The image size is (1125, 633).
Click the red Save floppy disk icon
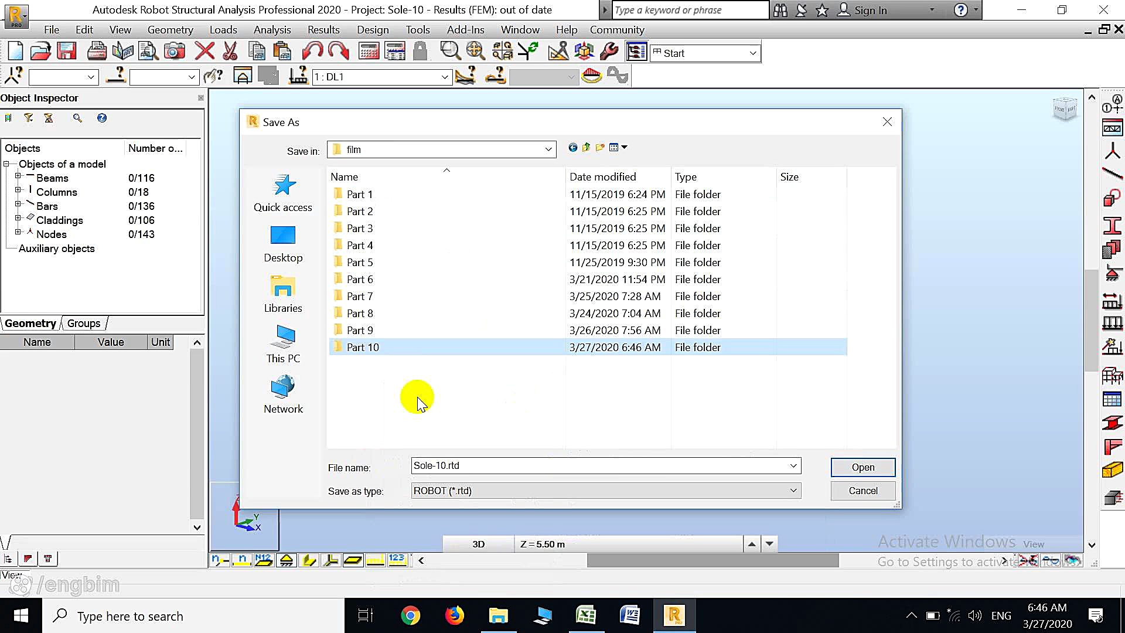coord(66,52)
